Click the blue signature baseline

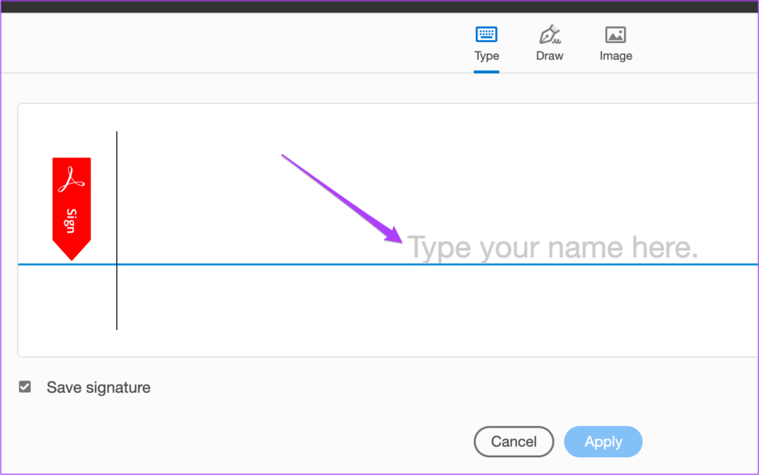coord(296,263)
